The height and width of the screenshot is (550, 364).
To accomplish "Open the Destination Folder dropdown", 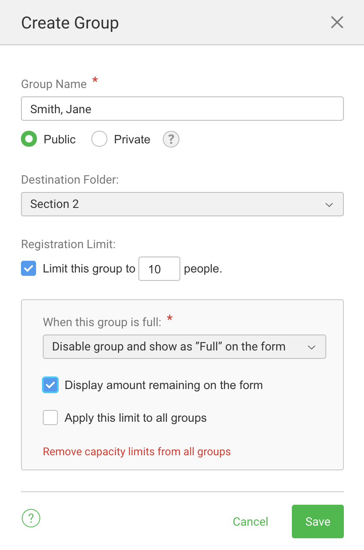I will [x=182, y=204].
